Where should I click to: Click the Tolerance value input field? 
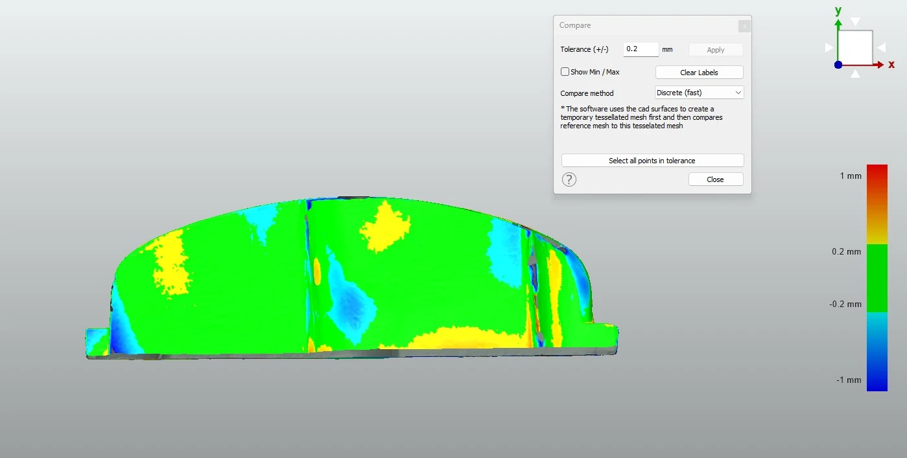(x=641, y=49)
